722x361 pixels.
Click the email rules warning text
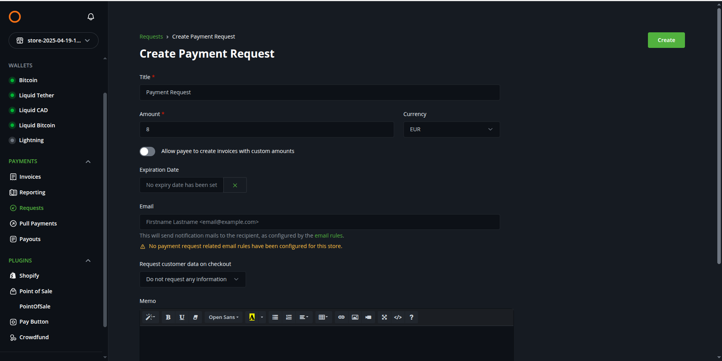(246, 246)
